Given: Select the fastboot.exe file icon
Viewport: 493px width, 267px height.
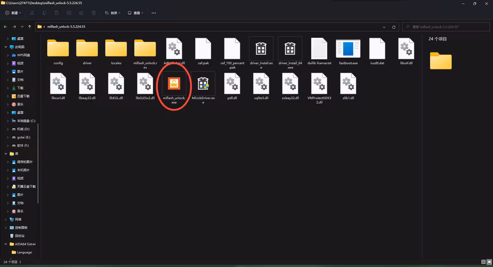Looking at the screenshot, I should pyautogui.click(x=348, y=49).
